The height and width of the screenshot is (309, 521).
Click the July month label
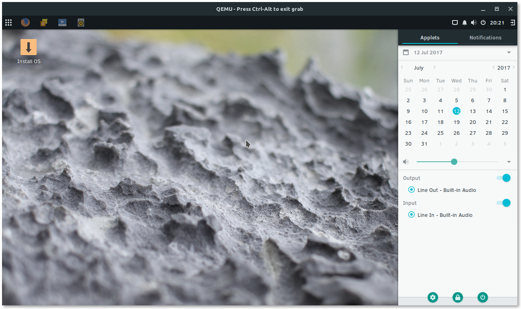click(419, 68)
